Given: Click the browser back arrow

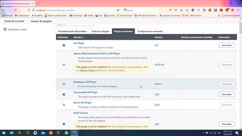Looking at the screenshot, I should [4, 10].
